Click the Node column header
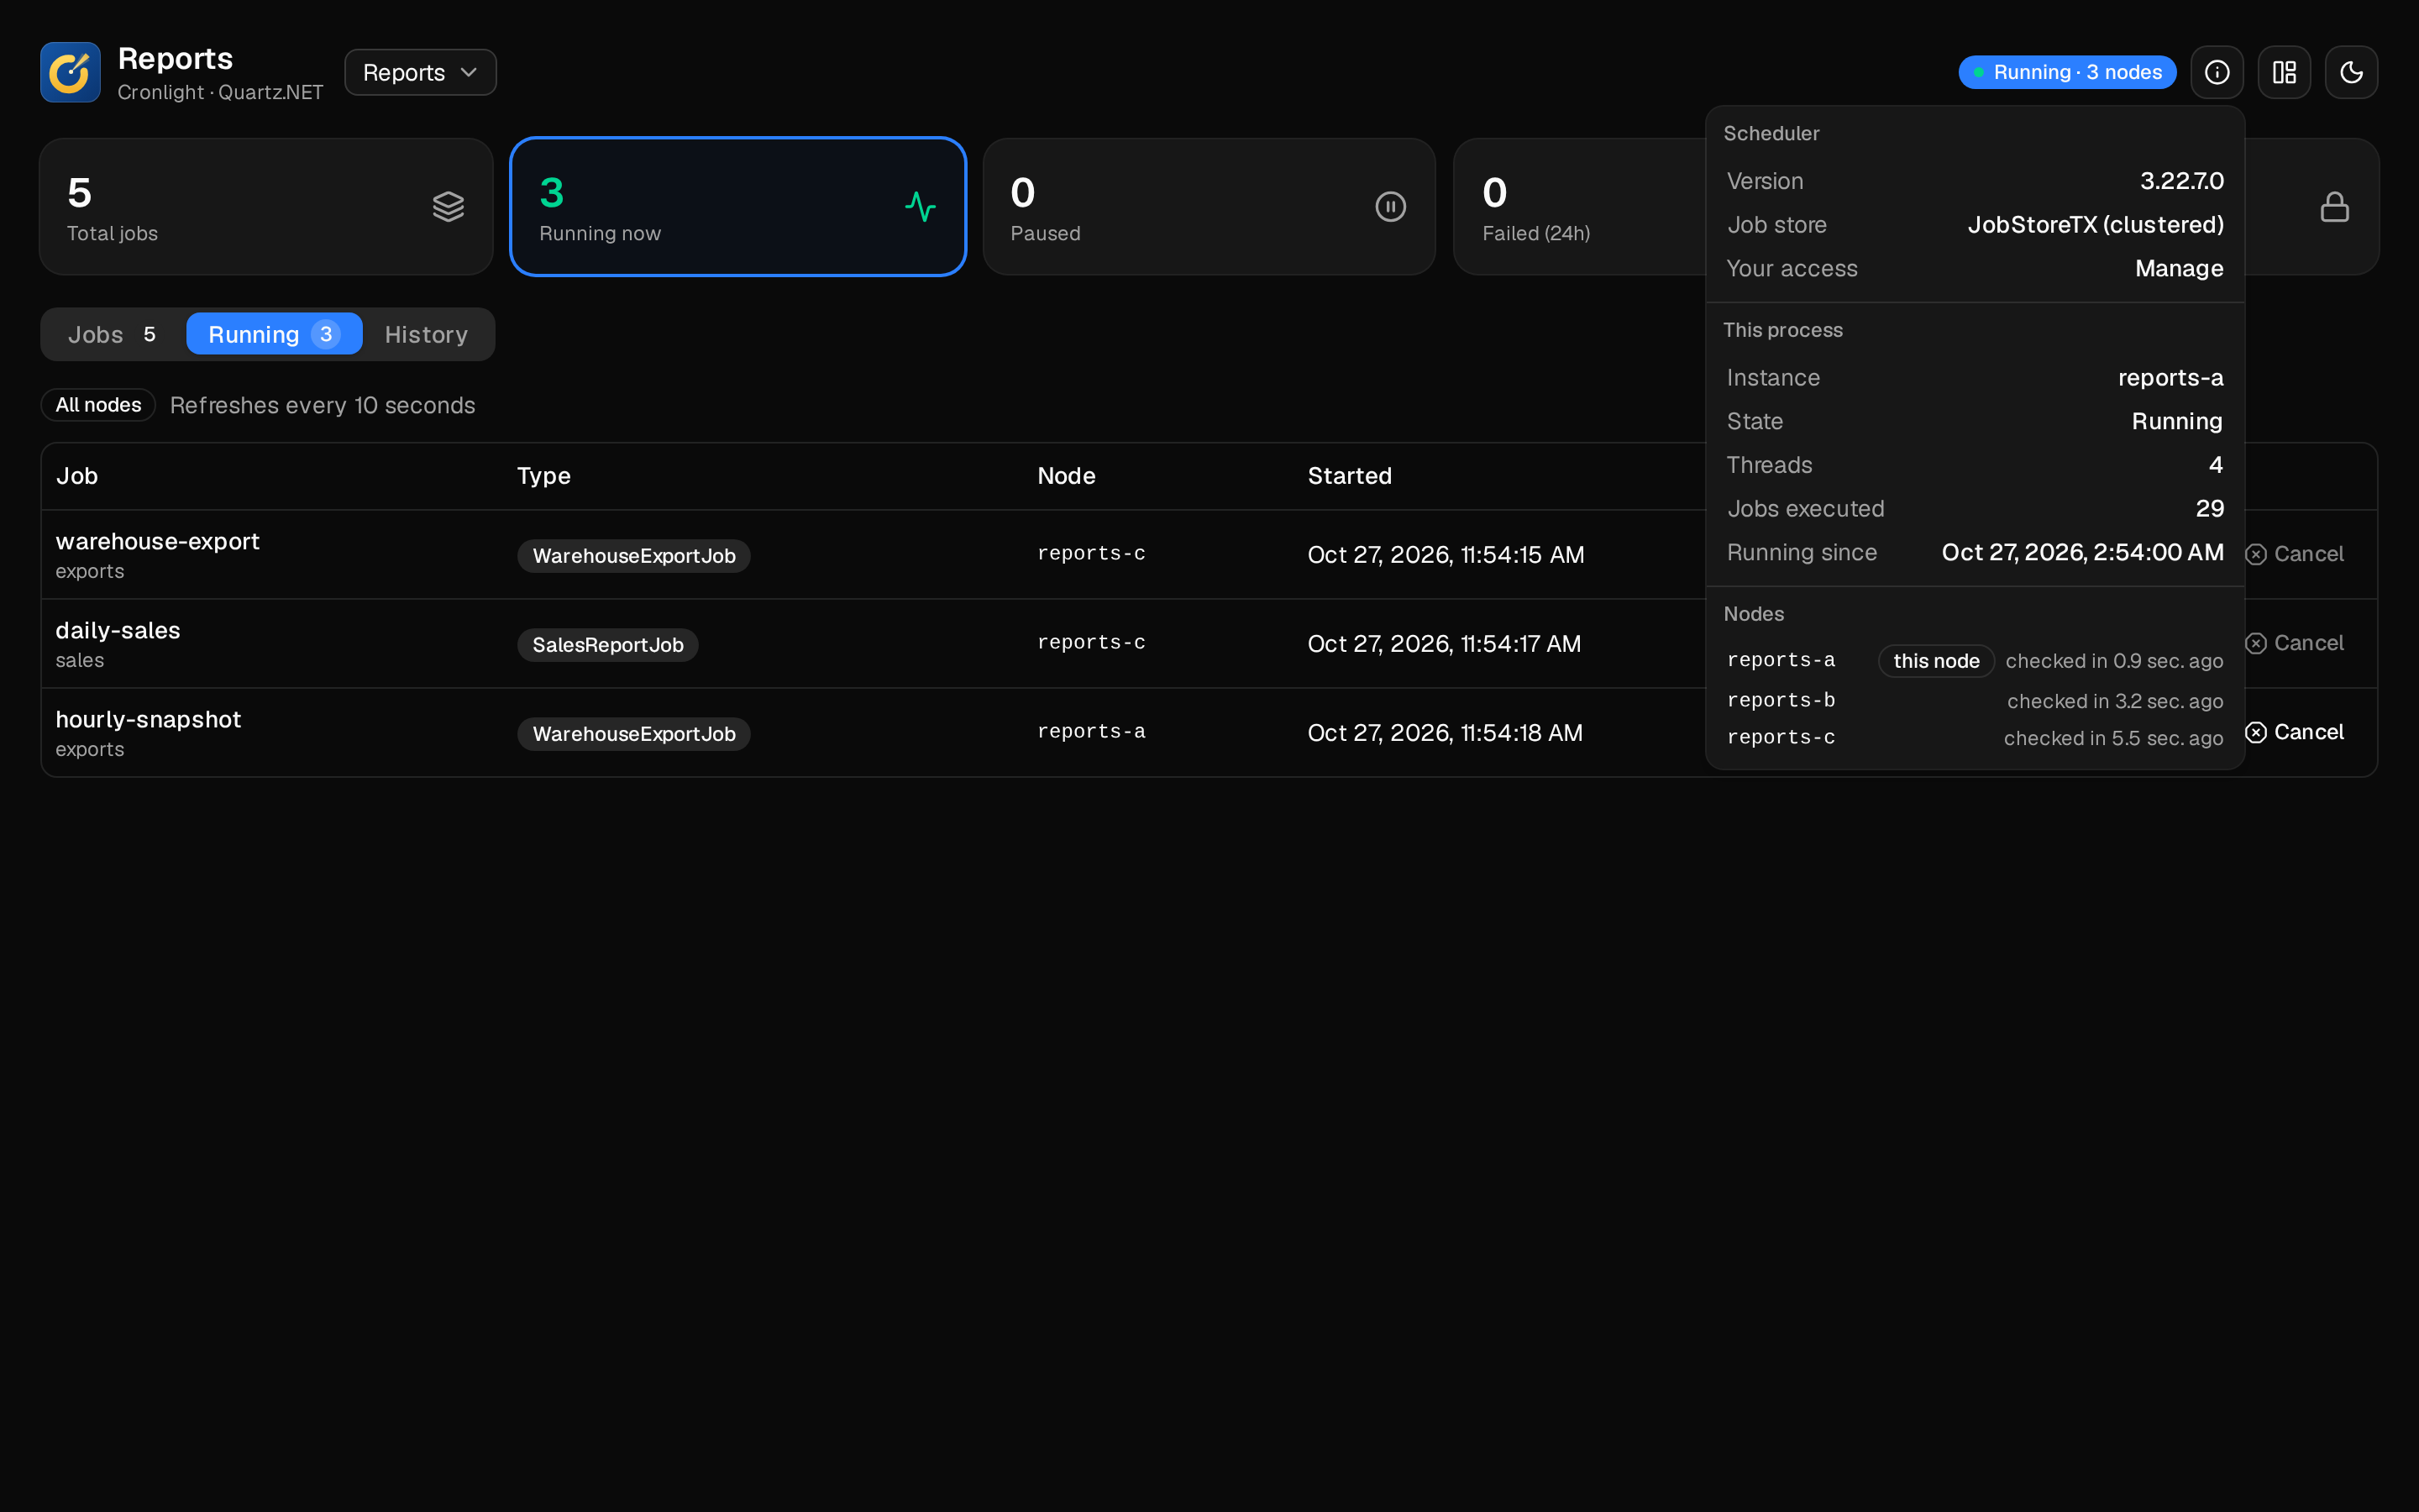 (1066, 476)
